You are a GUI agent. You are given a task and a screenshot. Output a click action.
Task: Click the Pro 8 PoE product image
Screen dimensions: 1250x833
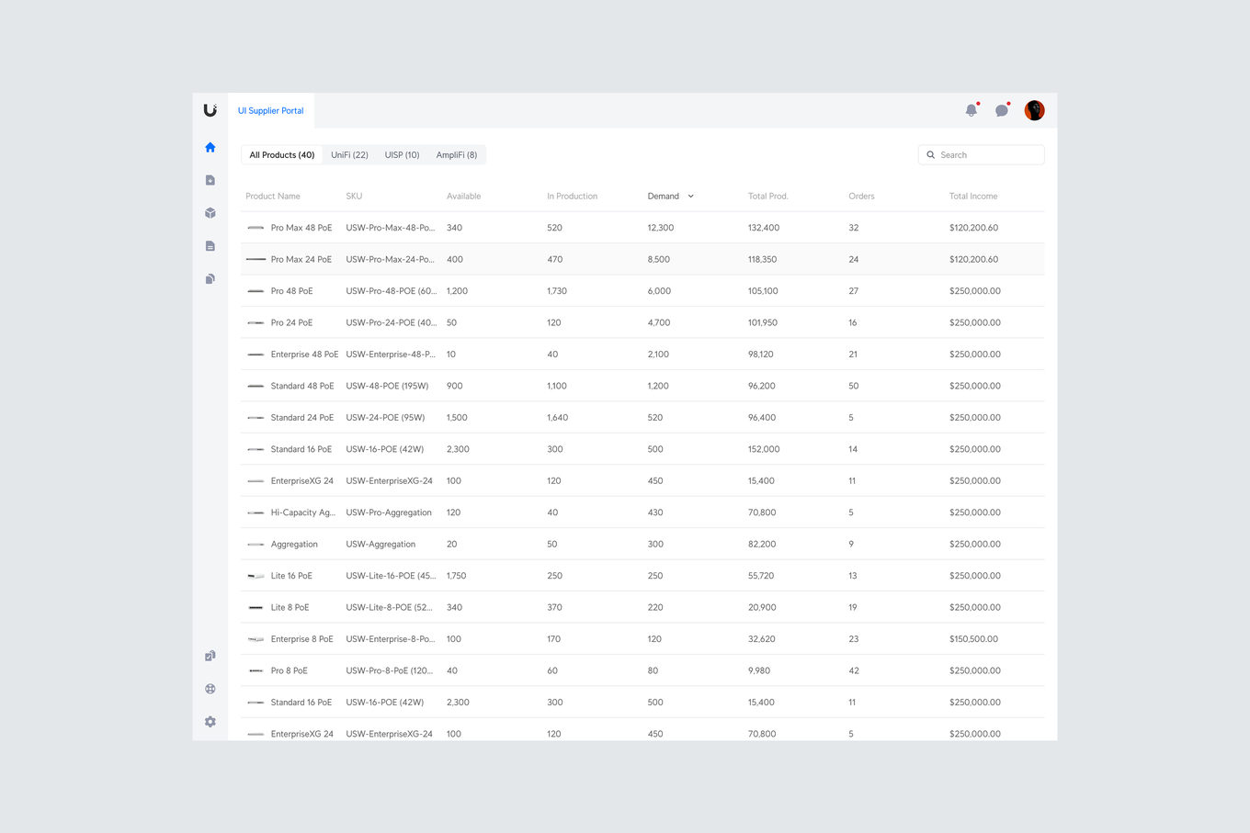(256, 670)
